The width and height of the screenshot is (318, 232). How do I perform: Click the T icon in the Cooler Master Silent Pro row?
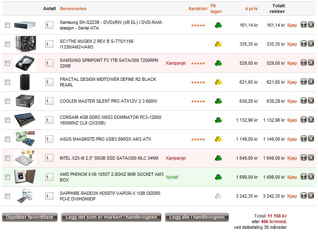coord(303,101)
